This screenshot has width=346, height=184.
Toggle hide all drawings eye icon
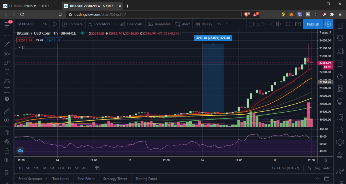tap(7, 160)
